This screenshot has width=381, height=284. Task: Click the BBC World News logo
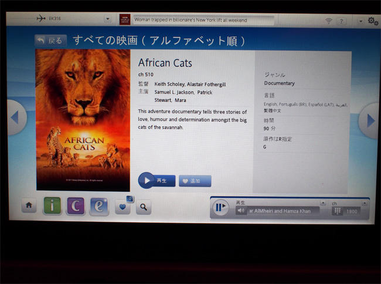[x=125, y=19]
